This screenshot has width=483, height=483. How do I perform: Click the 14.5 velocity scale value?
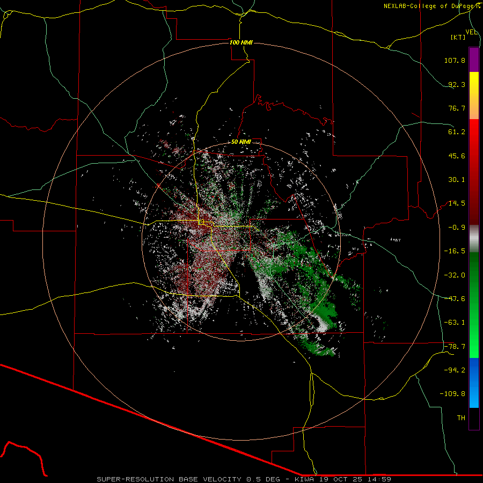457,203
